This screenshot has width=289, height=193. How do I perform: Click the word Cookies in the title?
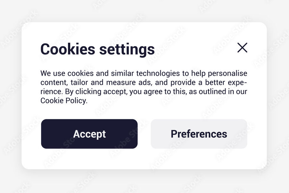pyautogui.click(x=68, y=49)
